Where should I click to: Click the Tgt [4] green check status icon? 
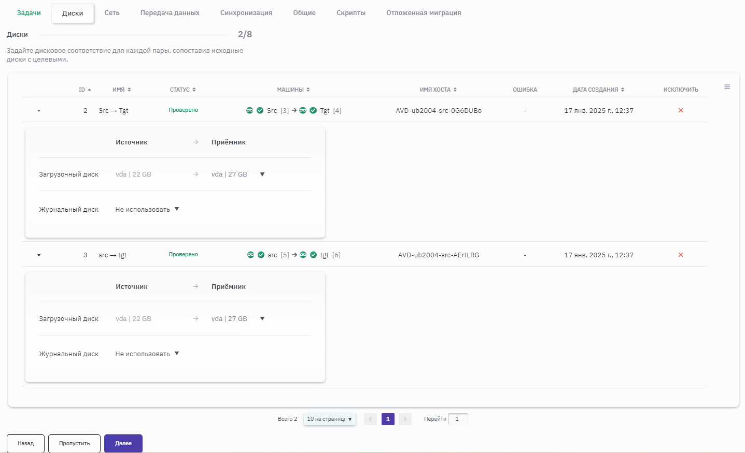click(313, 110)
